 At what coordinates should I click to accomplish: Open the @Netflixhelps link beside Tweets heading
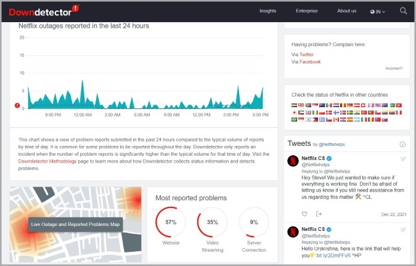(x=332, y=145)
